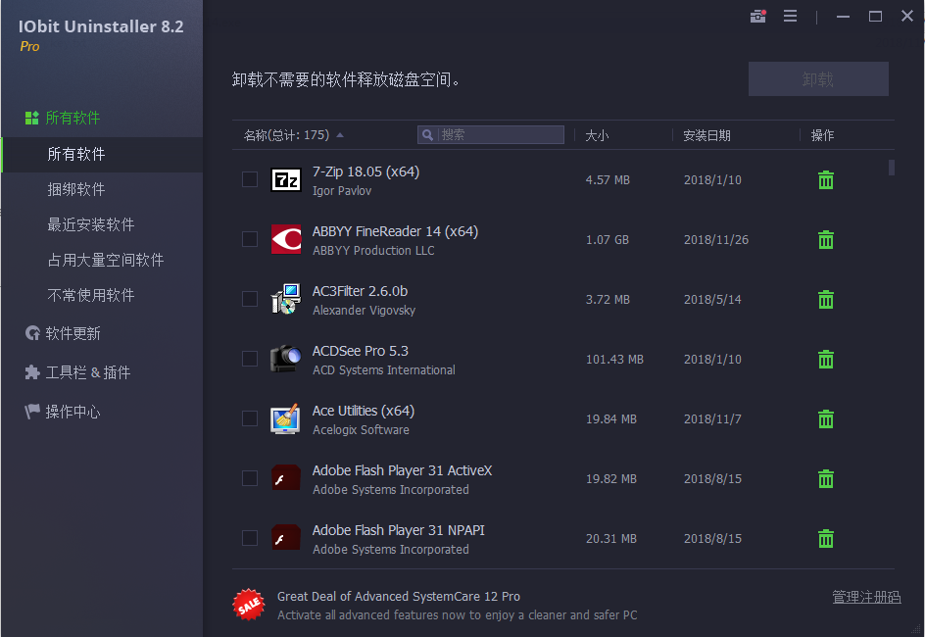
Task: Check the Flash Player 31 NPAPI checkbox
Action: 250,538
